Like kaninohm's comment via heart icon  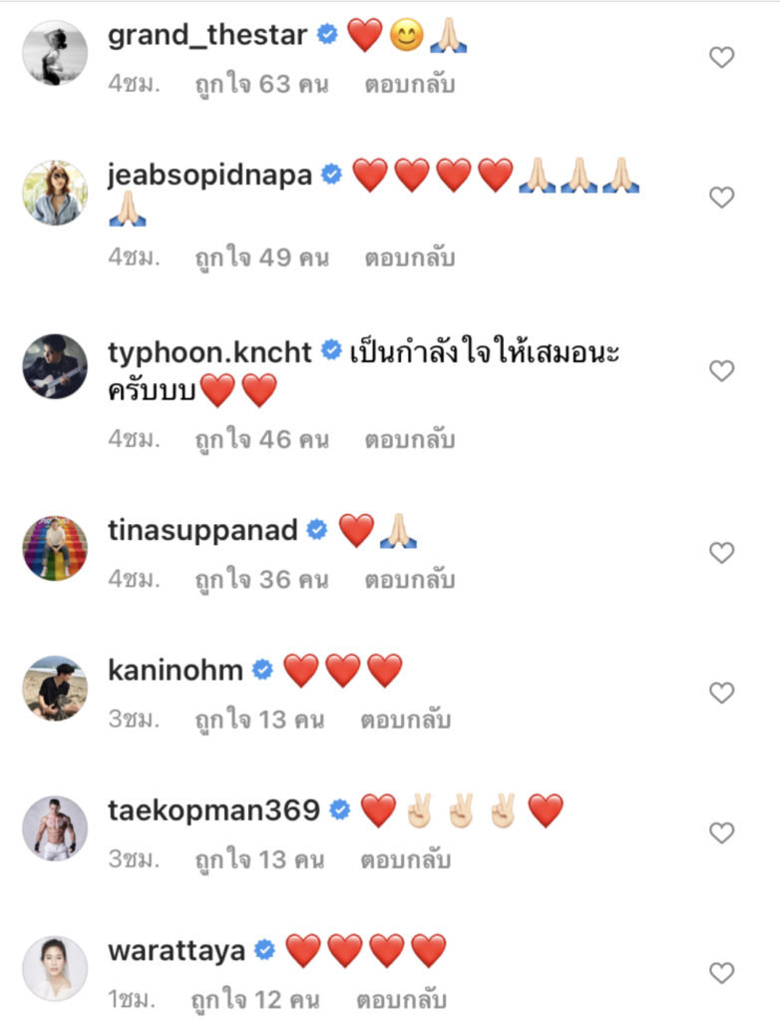[721, 693]
